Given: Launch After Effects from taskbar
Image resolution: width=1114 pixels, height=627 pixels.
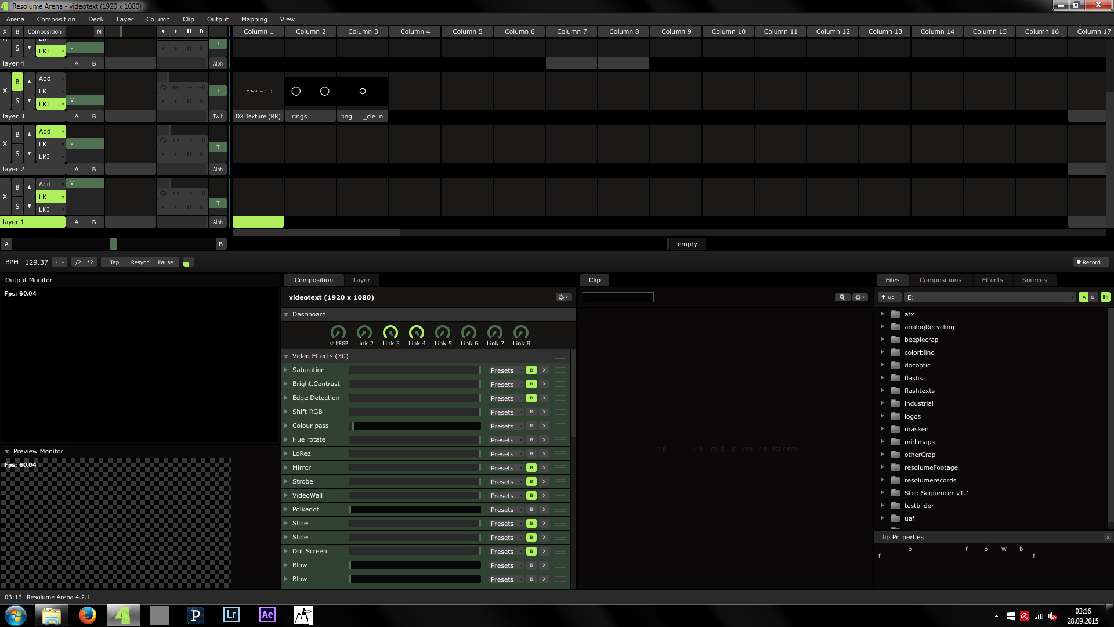Looking at the screenshot, I should click(267, 615).
